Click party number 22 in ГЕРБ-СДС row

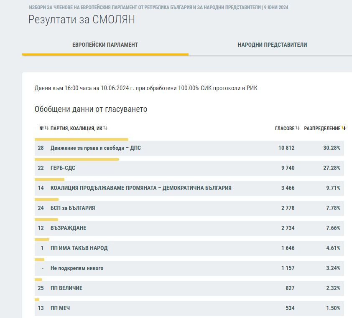[41, 168]
